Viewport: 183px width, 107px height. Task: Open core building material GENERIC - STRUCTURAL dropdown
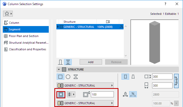click(85, 86)
